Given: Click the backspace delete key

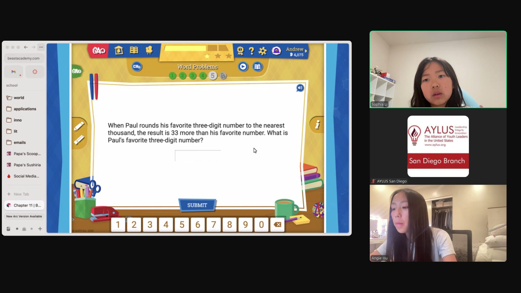Looking at the screenshot, I should [277, 225].
